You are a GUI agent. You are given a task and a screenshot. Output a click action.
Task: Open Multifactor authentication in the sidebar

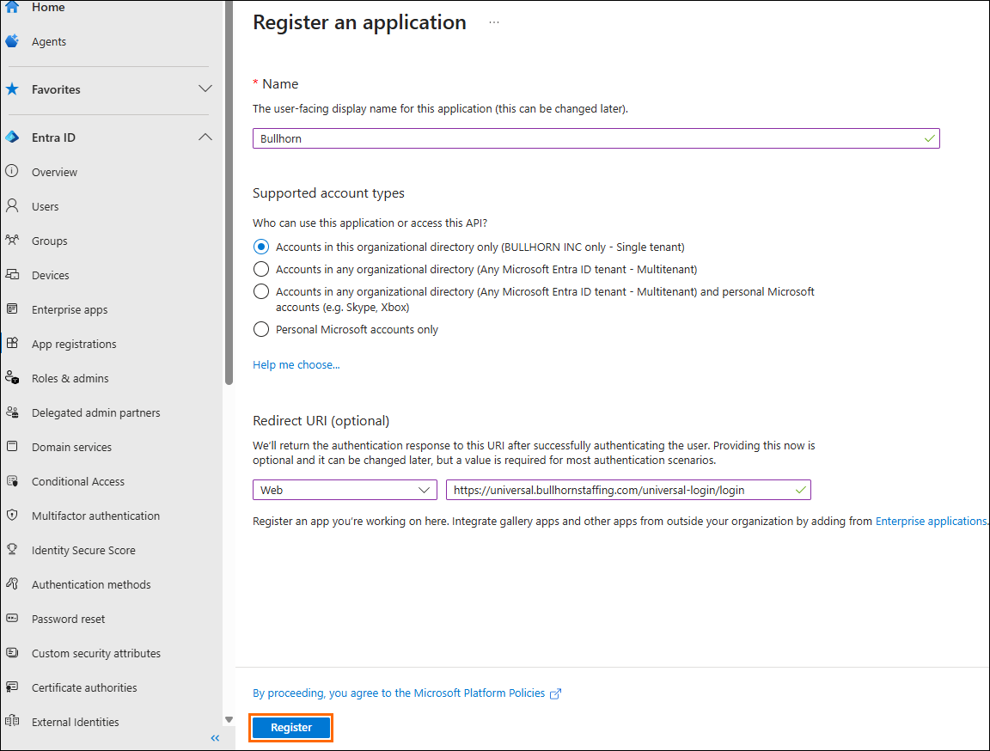[x=95, y=516]
